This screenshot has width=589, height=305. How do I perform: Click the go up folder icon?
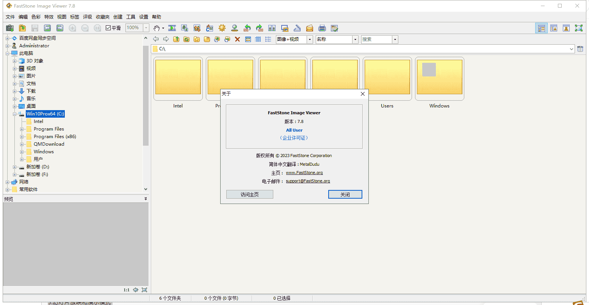point(176,39)
